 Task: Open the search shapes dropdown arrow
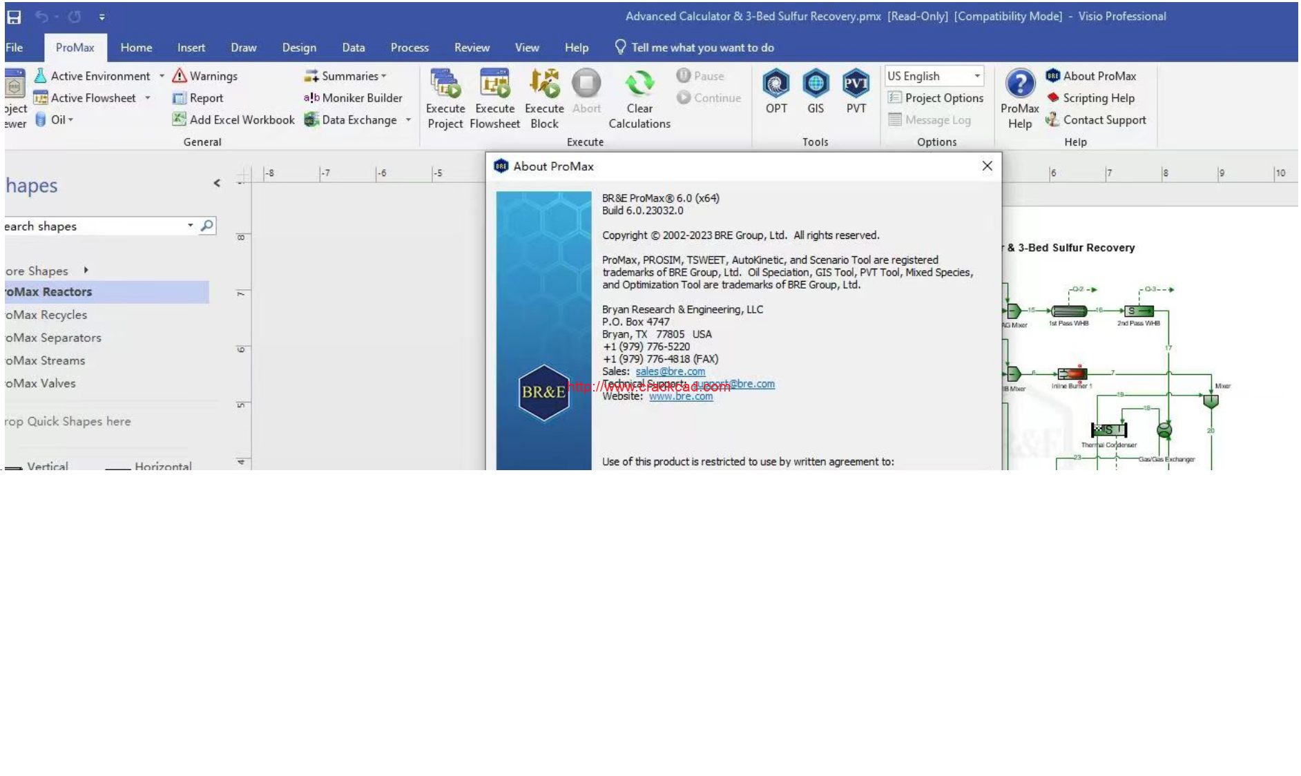pos(191,226)
